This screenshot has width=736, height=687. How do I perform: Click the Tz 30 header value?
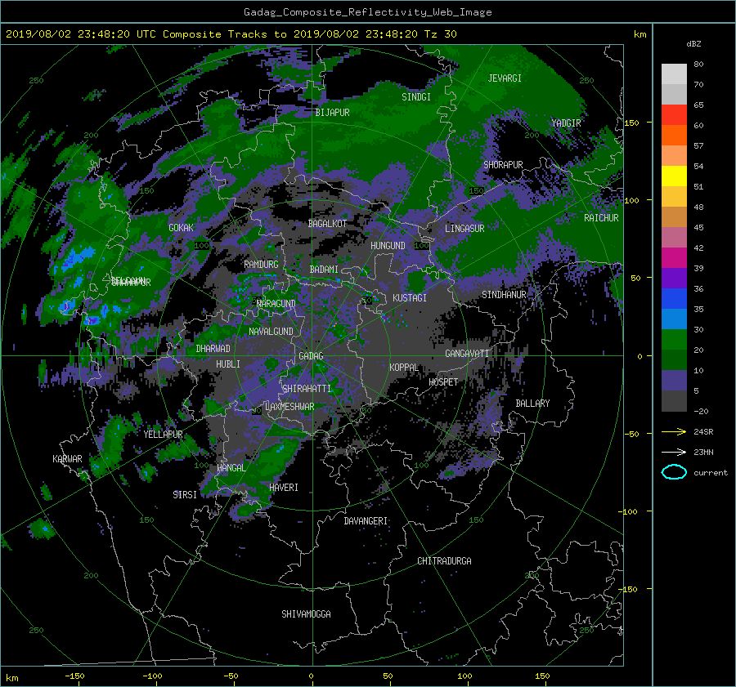click(440, 33)
